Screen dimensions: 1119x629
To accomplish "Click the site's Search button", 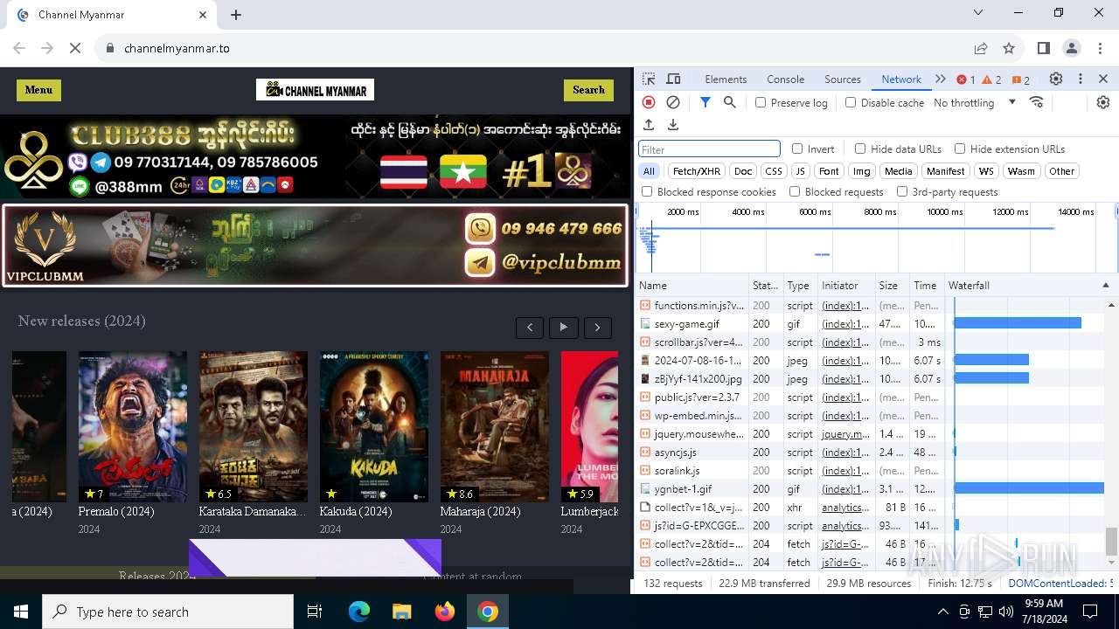I will click(x=588, y=90).
